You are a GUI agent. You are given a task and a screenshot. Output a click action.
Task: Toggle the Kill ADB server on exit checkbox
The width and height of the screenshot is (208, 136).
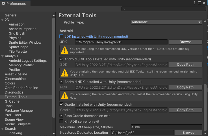pyautogui.click(x=61, y=122)
